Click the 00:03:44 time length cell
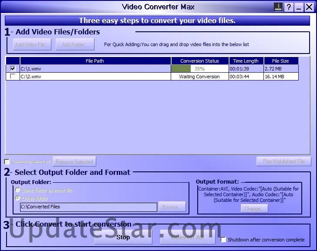Screen dimensions: 317x251 (x=246, y=77)
